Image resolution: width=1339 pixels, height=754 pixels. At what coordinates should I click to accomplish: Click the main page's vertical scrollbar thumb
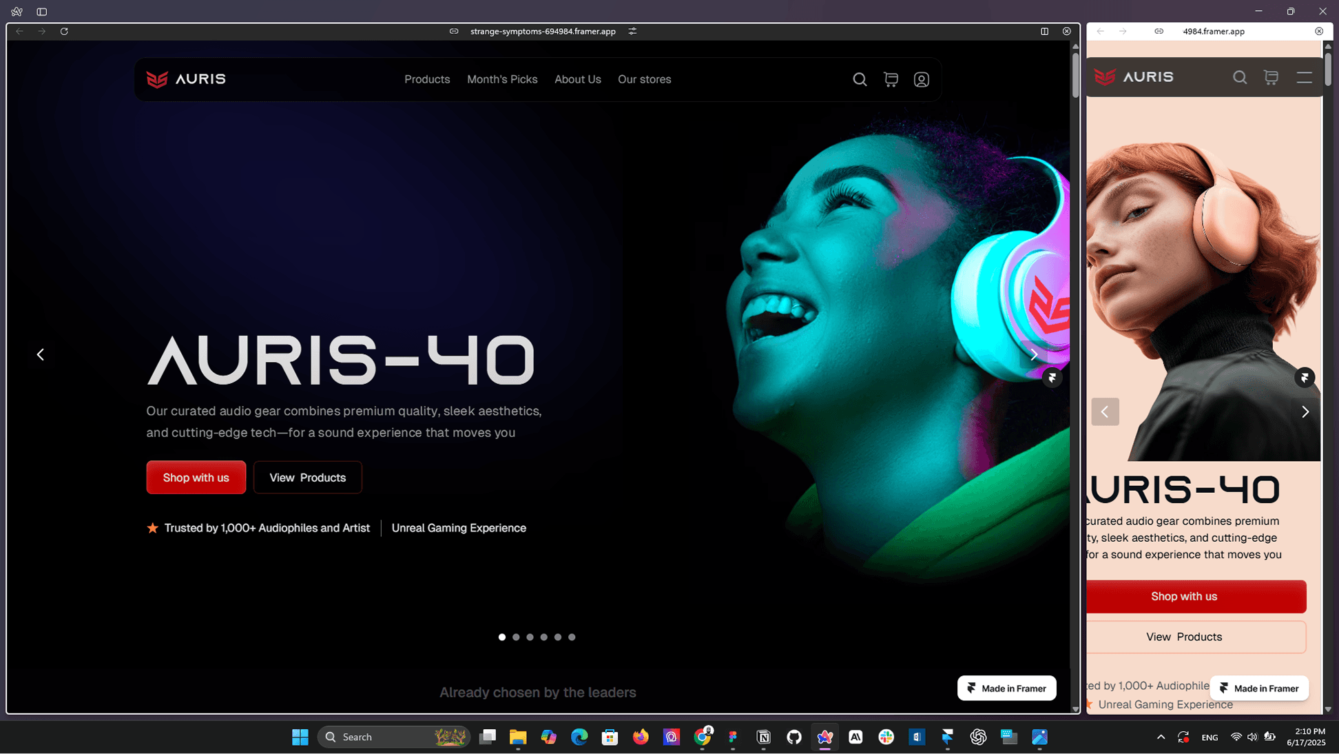point(1075,74)
